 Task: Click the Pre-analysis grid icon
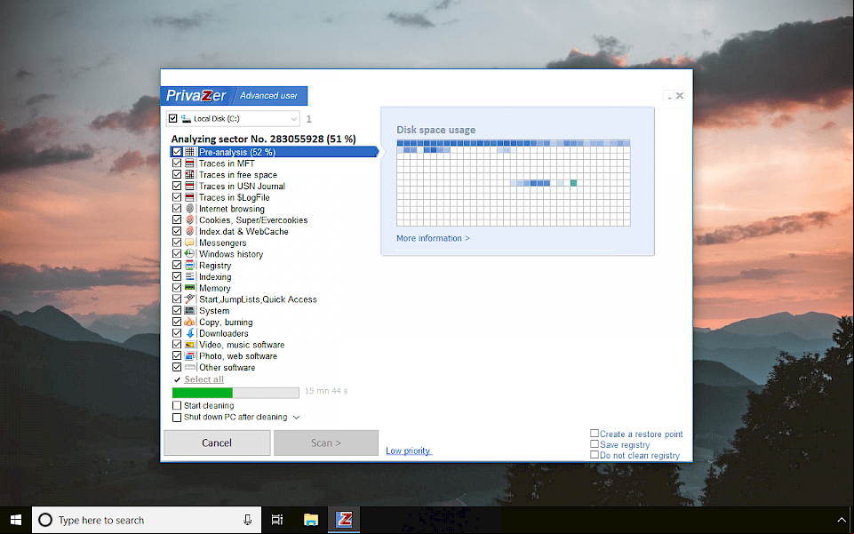pyautogui.click(x=189, y=152)
